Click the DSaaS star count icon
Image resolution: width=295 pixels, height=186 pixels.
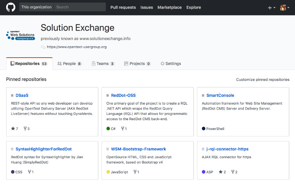pyautogui.click(x=13, y=129)
